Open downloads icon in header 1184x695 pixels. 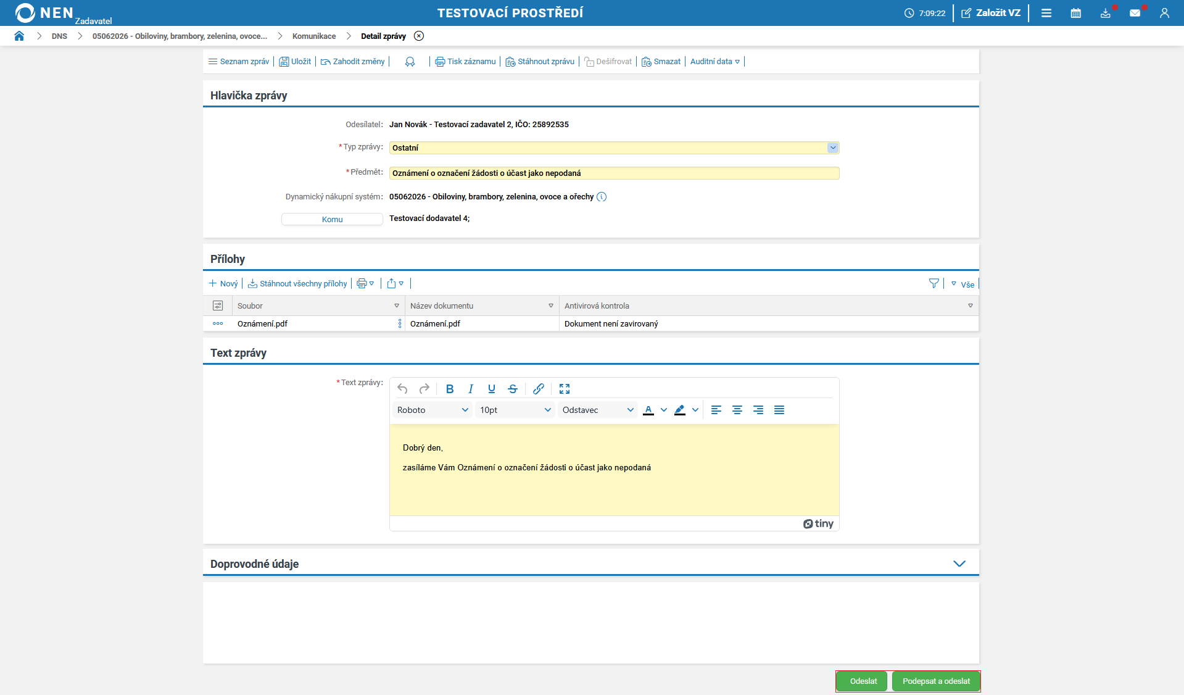(x=1106, y=13)
